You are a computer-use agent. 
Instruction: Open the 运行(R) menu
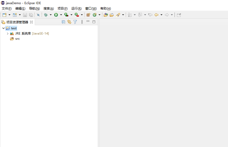[76, 9]
